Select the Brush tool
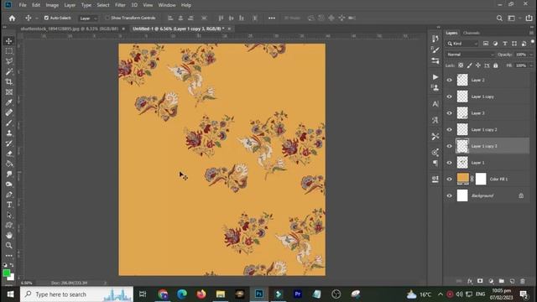537x302 pixels. click(9, 123)
